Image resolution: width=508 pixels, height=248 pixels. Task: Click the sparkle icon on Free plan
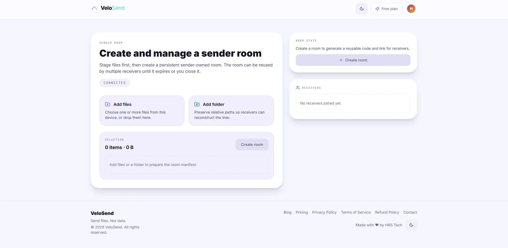click(377, 9)
